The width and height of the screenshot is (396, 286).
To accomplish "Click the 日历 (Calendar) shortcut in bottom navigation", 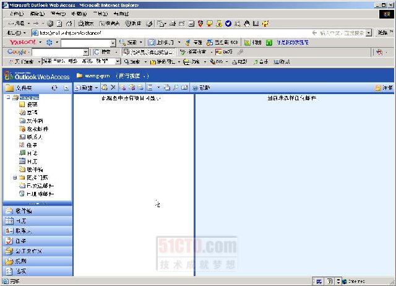I will [20, 220].
